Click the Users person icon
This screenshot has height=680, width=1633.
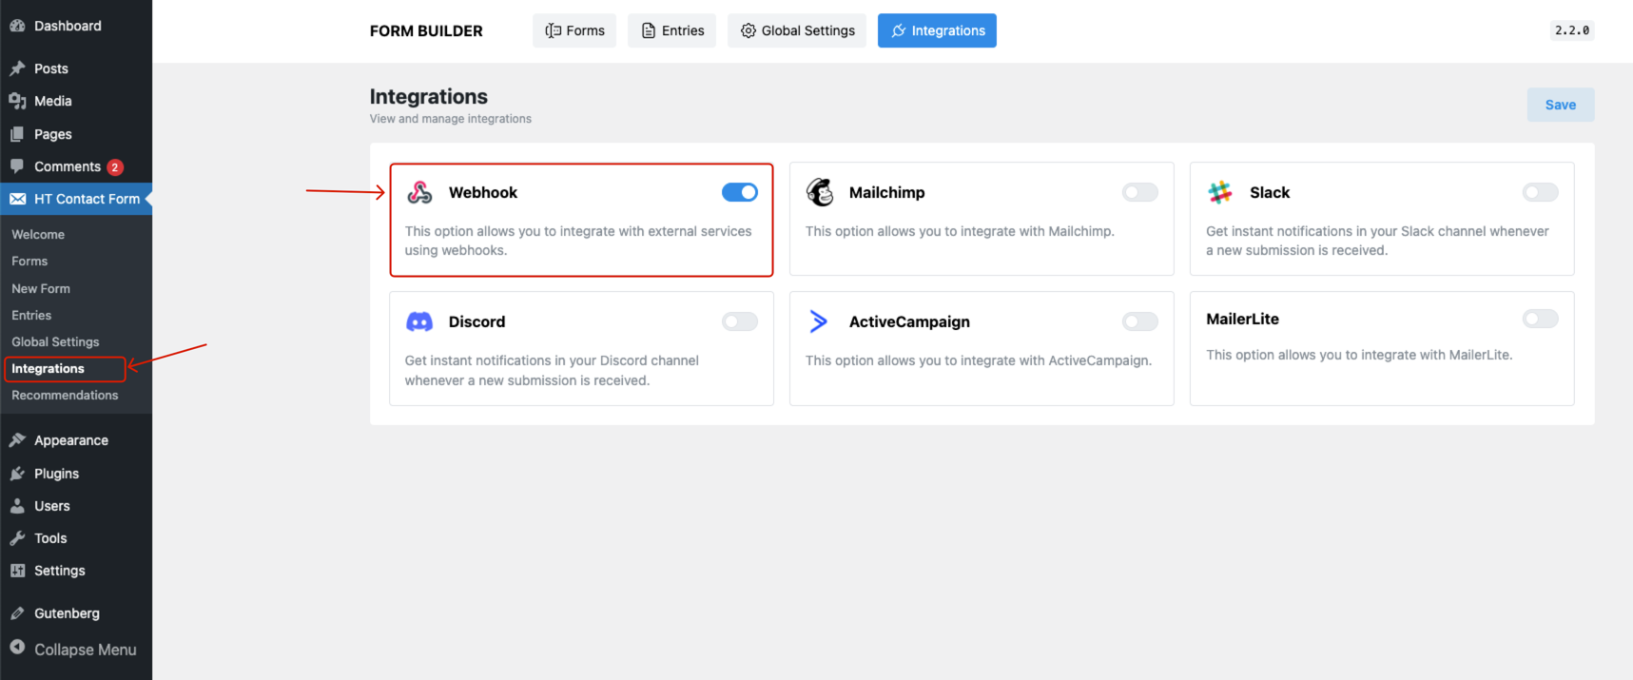point(17,506)
